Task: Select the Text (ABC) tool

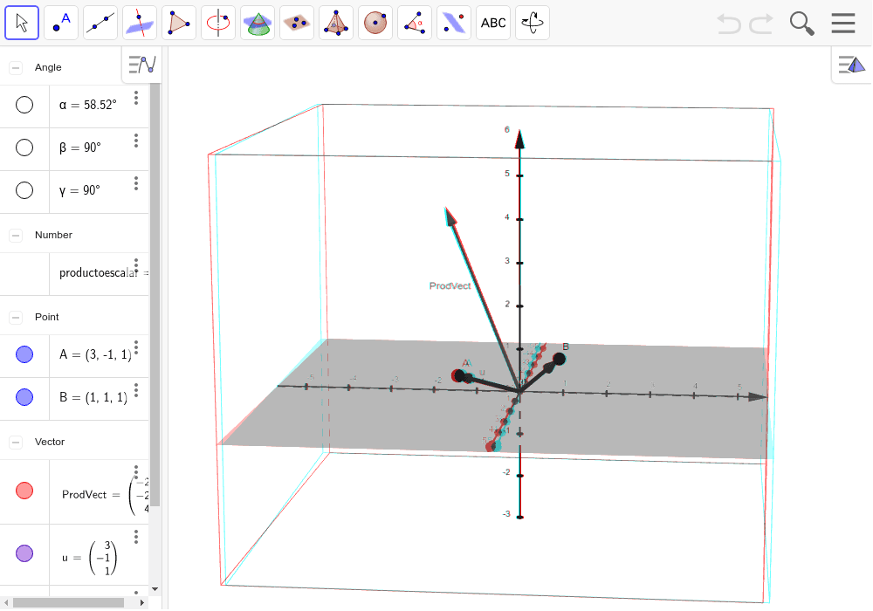Action: (492, 22)
